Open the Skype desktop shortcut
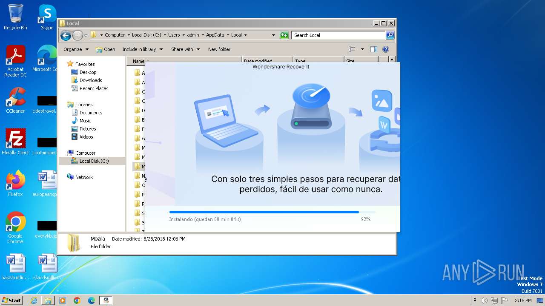This screenshot has height=306, width=545. tap(47, 17)
